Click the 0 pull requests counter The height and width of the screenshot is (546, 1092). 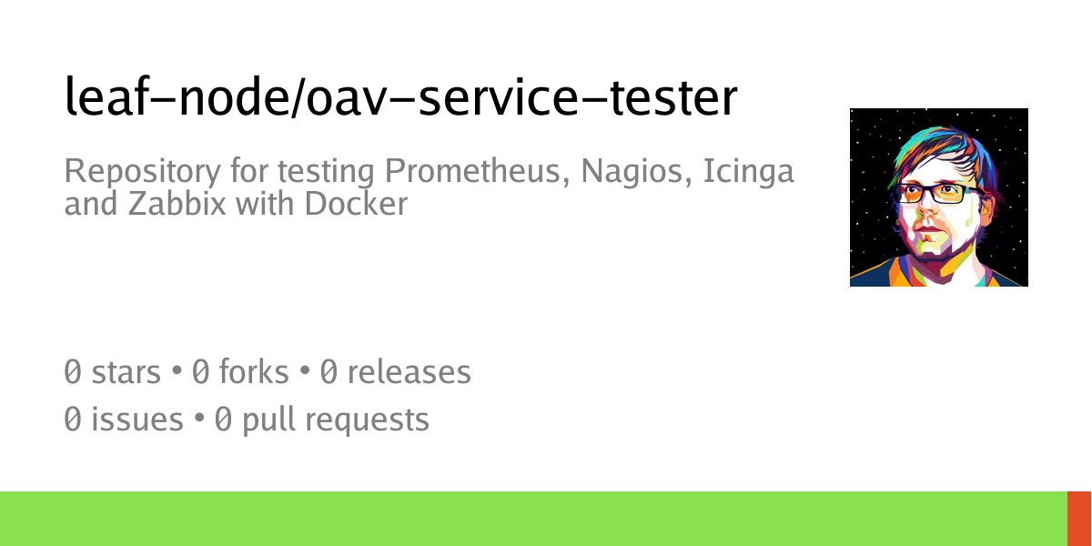321,420
